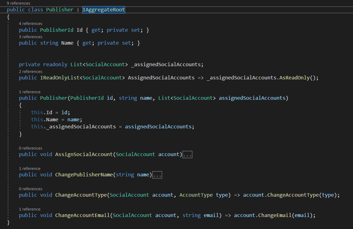
Task: Click ChangeAccountType method name in signature
Action: (x=81, y=195)
